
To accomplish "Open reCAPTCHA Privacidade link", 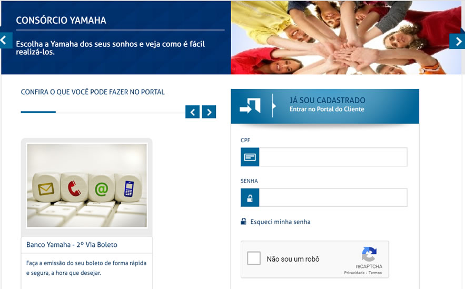I will click(x=354, y=273).
